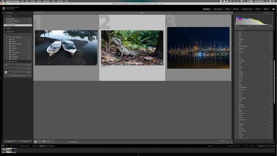The image size is (277, 156).
Task: Open the Apple menu
Action: (x=3, y=1)
